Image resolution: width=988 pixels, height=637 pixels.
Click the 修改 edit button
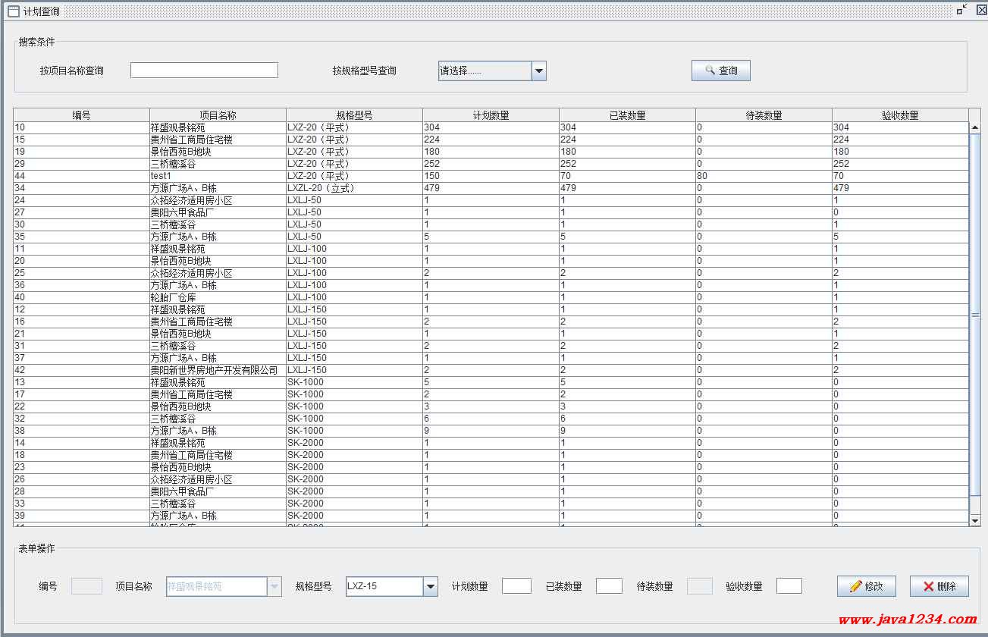coord(866,586)
